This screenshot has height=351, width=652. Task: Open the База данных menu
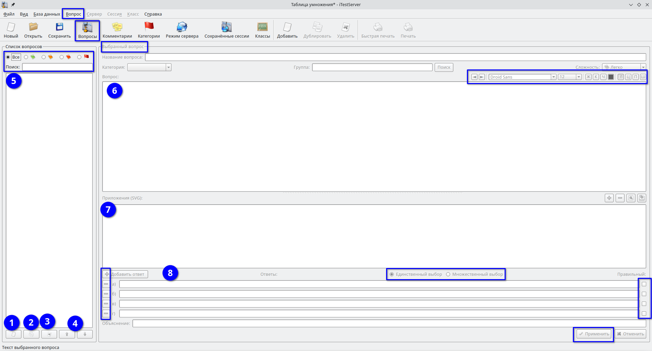47,14
